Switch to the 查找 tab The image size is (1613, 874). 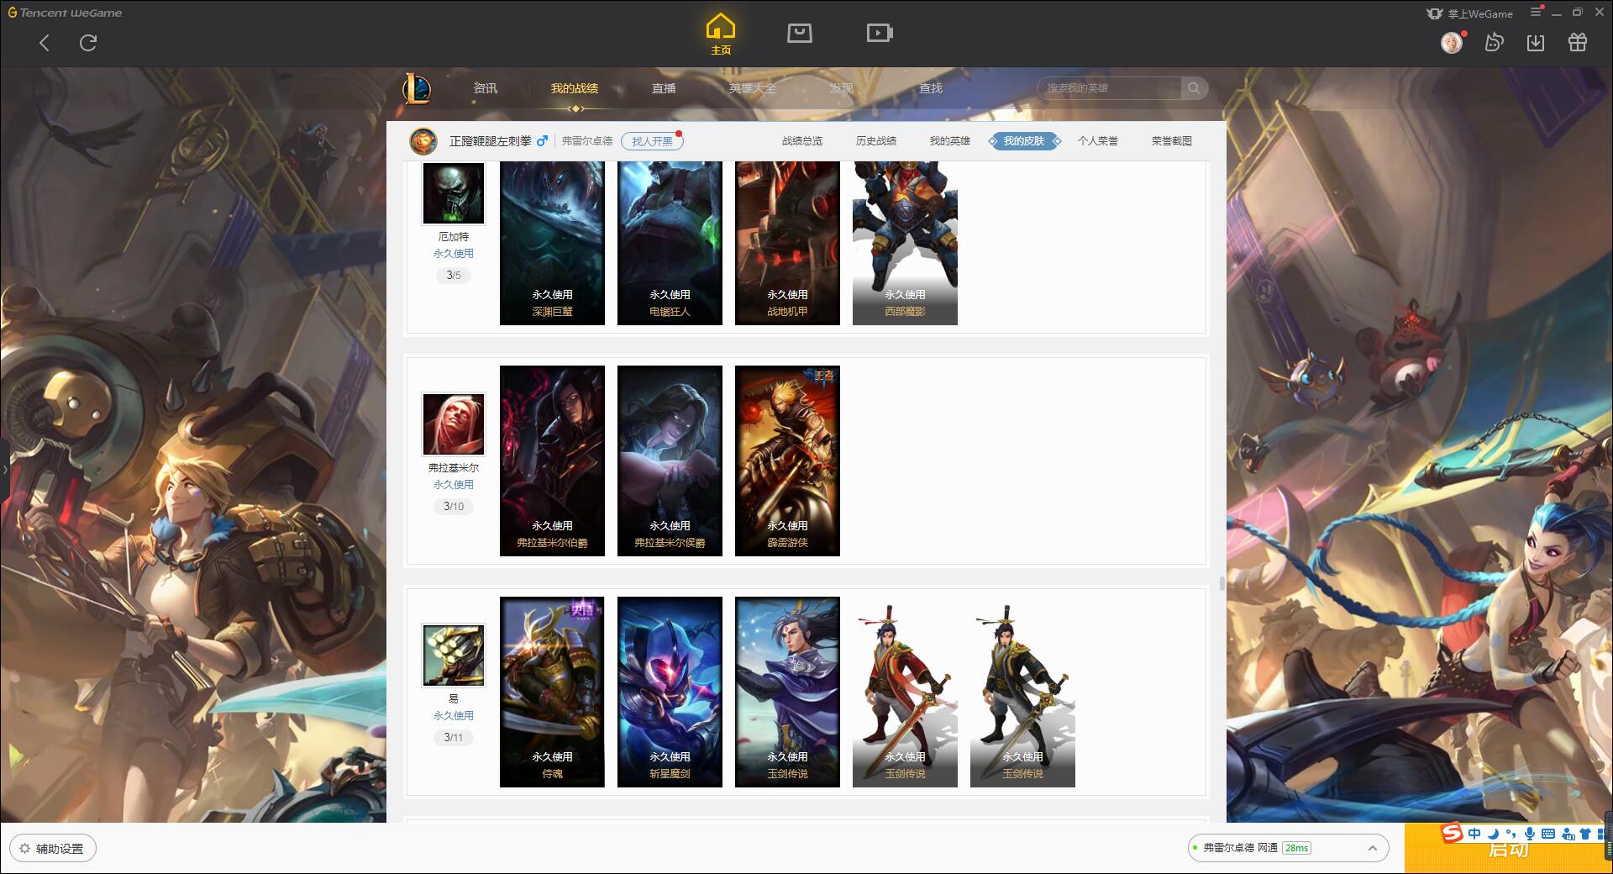931,88
